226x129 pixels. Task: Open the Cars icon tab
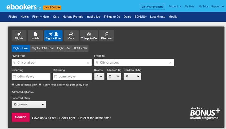point(71,36)
